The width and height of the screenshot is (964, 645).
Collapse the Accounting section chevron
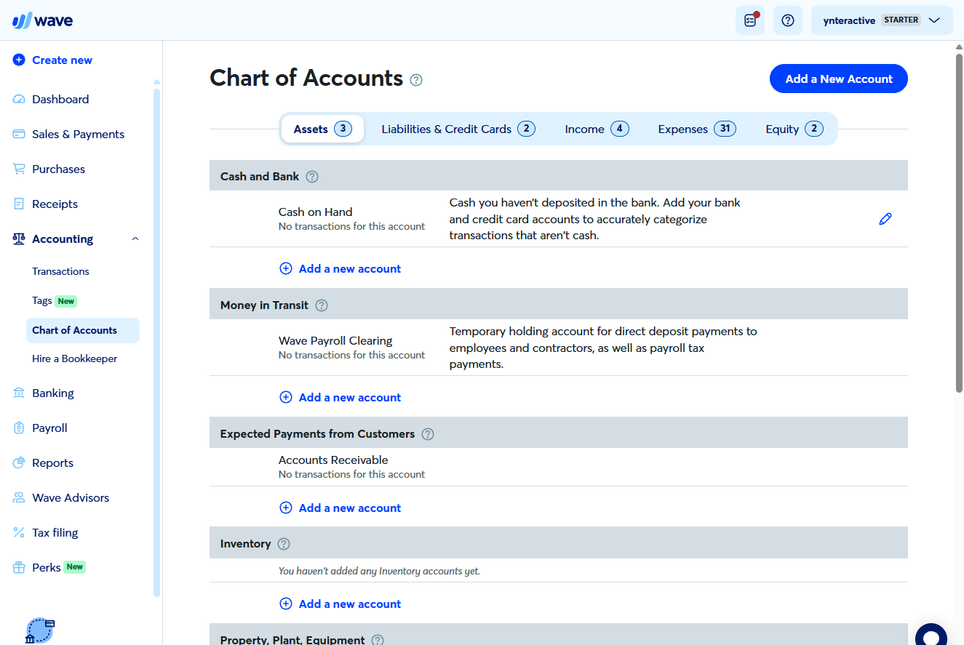click(x=135, y=239)
